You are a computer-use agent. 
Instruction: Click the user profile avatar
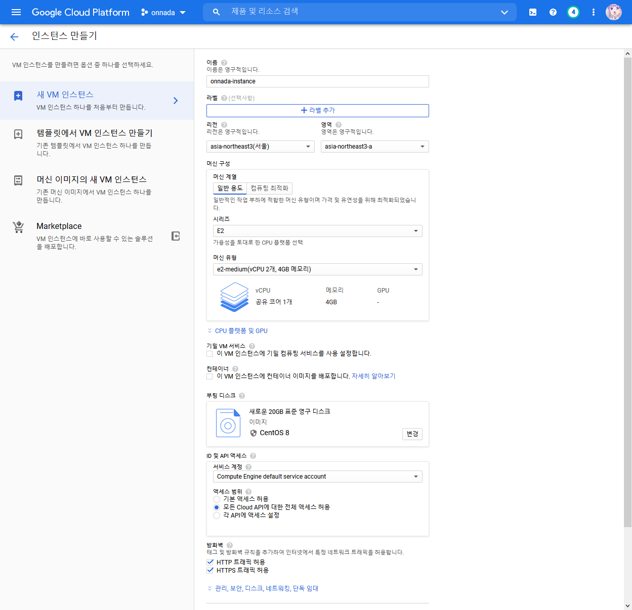point(613,12)
